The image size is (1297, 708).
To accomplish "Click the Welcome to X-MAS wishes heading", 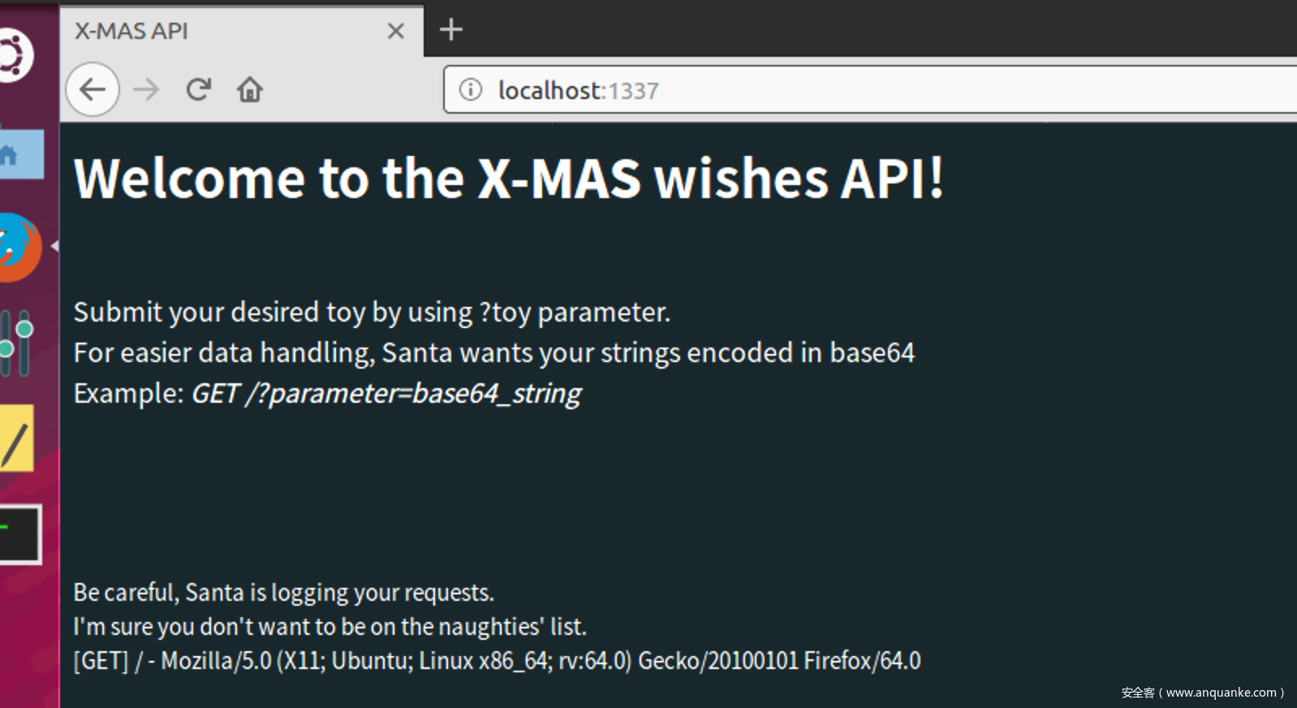I will [509, 179].
